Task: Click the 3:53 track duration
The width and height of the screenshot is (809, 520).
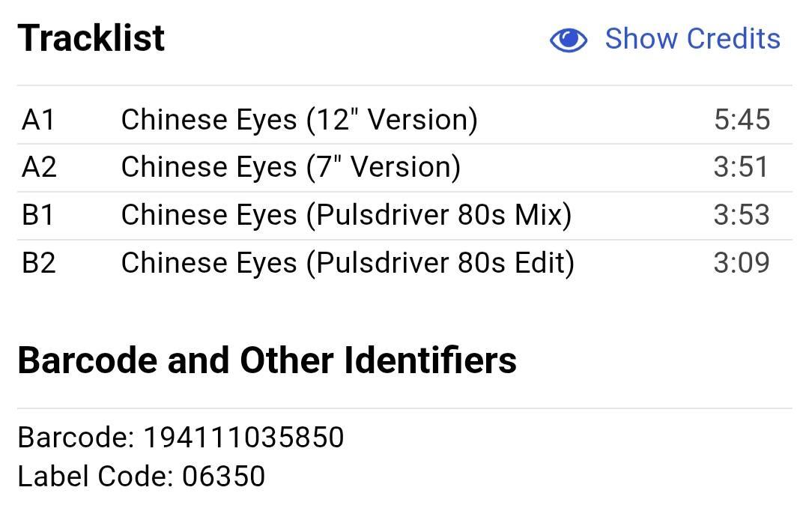Action: (x=741, y=215)
